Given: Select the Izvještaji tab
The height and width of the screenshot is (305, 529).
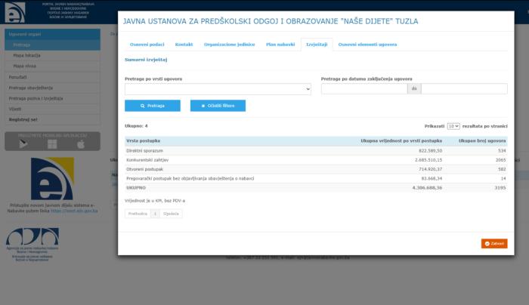Looking at the screenshot, I should pos(317,45).
